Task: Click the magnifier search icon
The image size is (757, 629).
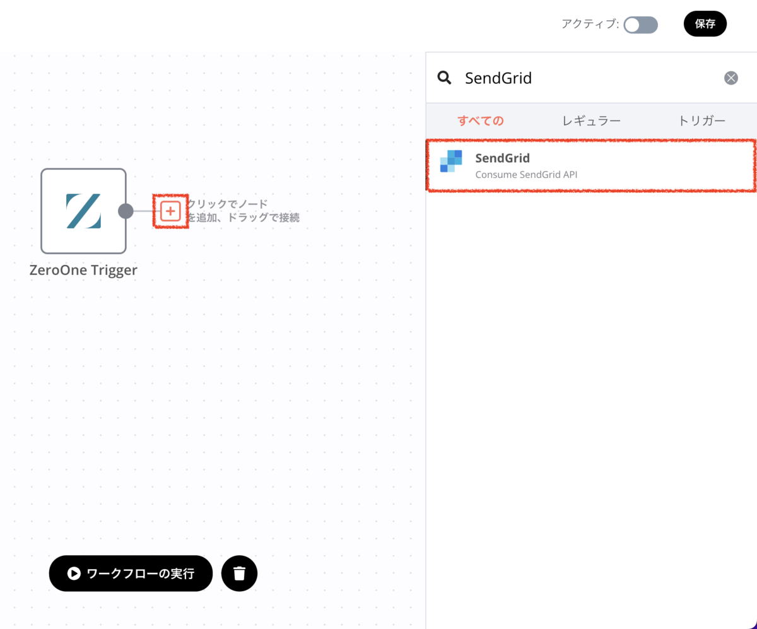Action: pyautogui.click(x=445, y=78)
